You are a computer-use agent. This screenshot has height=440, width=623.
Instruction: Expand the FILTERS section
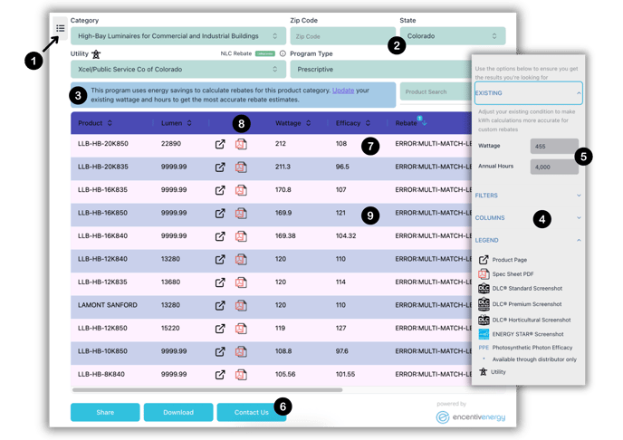coord(528,195)
